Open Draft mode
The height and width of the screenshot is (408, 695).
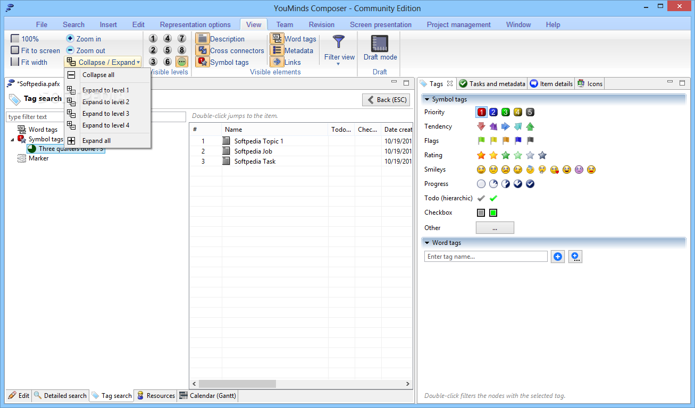380,48
